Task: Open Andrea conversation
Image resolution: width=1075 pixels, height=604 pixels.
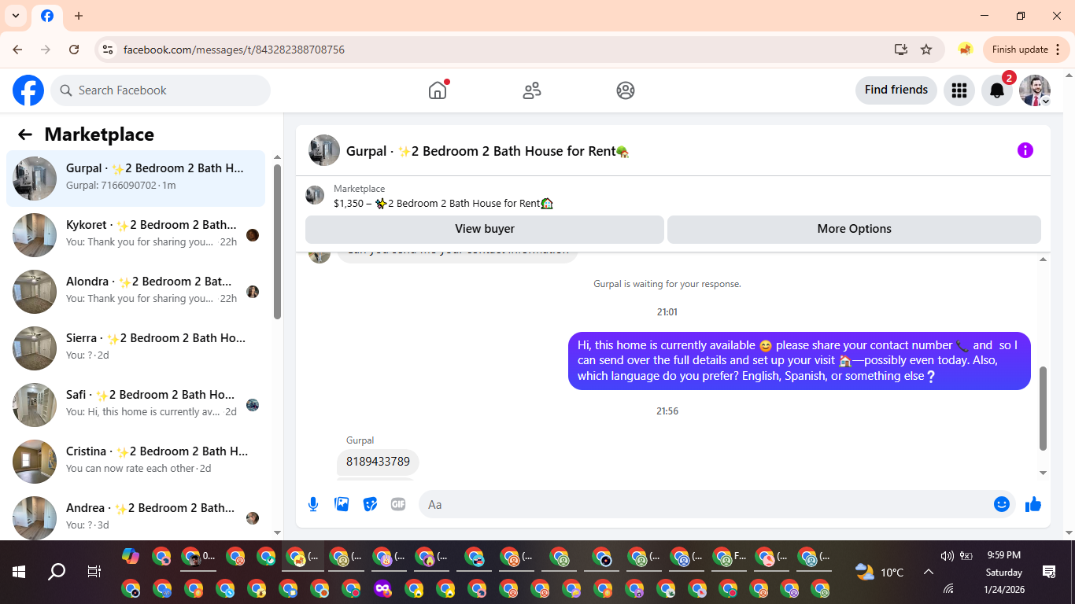Action: tap(136, 515)
